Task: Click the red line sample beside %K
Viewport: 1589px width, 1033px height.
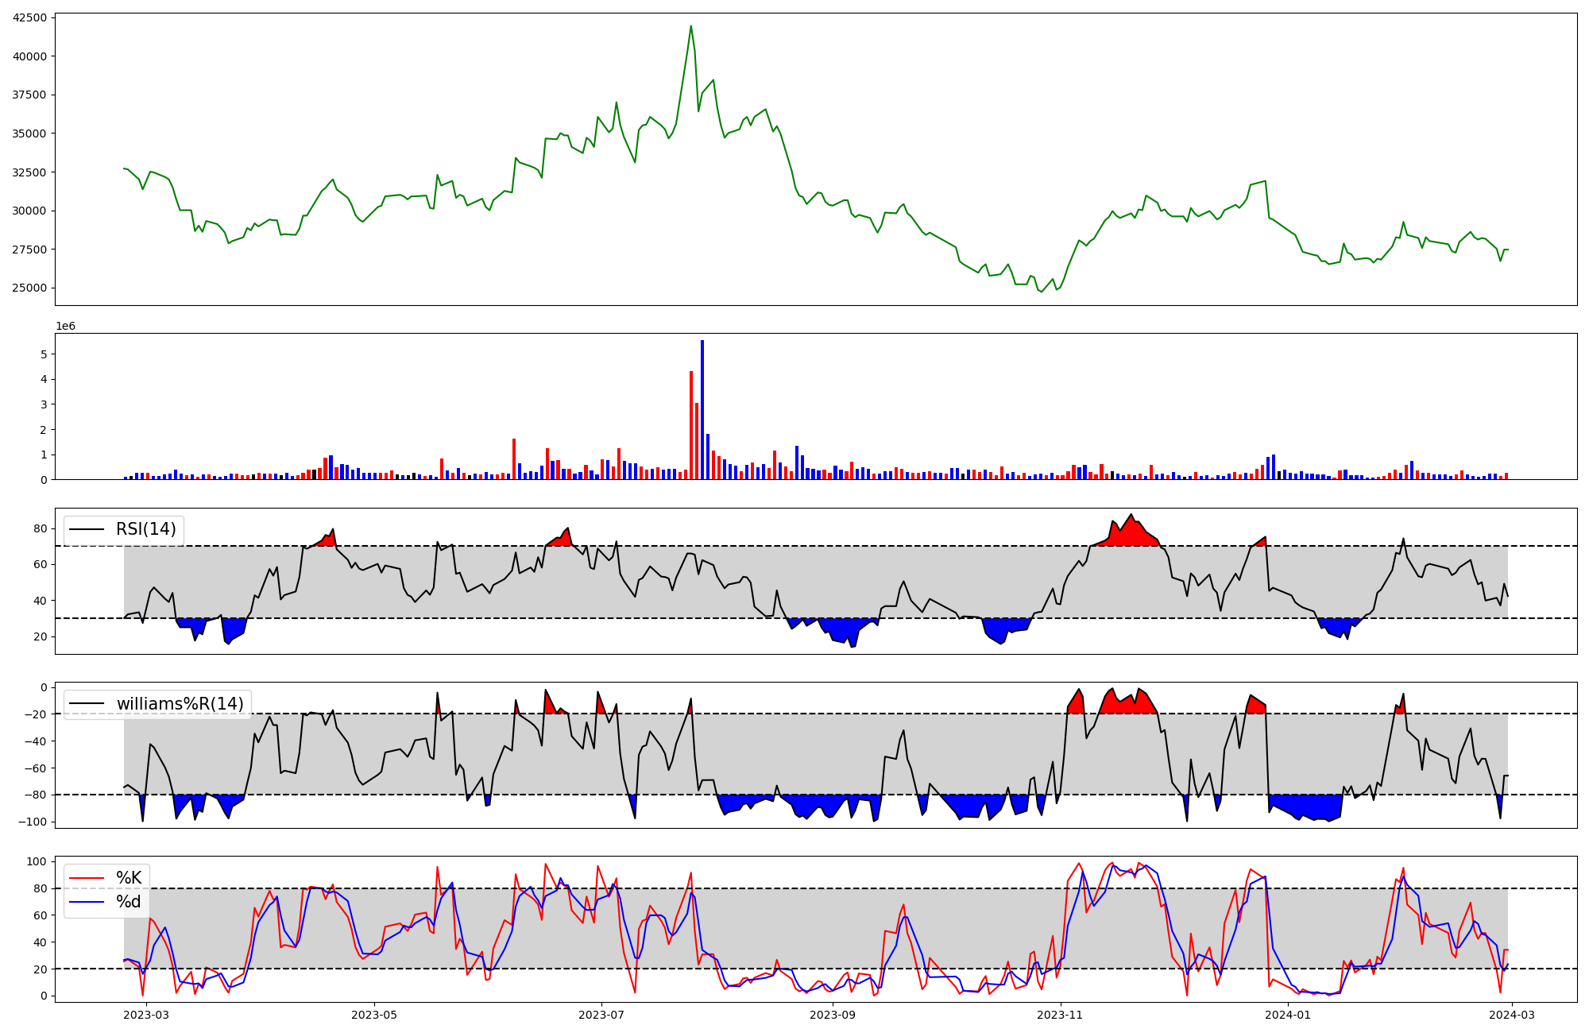Action: coord(87,878)
